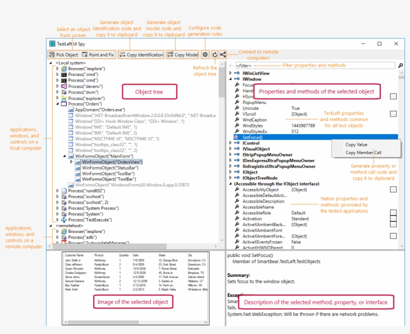Image resolution: width=410 pixels, height=334 pixels.
Task: Select the AccessibleRole property
Action: pyautogui.click(x=256, y=212)
